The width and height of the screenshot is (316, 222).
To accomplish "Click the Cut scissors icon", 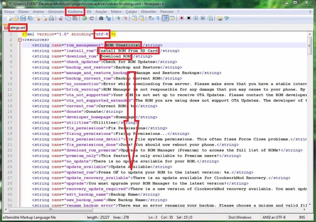I will pyautogui.click(x=60, y=18).
